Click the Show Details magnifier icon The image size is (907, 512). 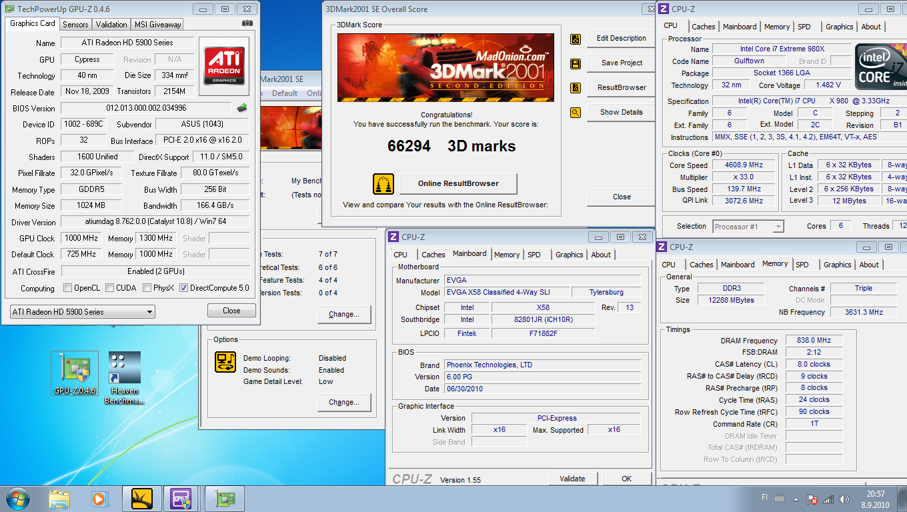pos(576,113)
